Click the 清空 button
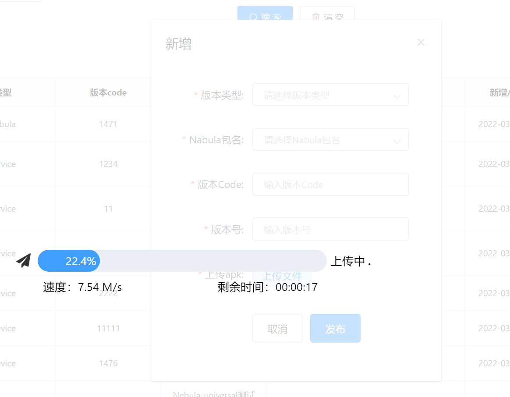Viewport: 510px width, 397px height. point(327,17)
